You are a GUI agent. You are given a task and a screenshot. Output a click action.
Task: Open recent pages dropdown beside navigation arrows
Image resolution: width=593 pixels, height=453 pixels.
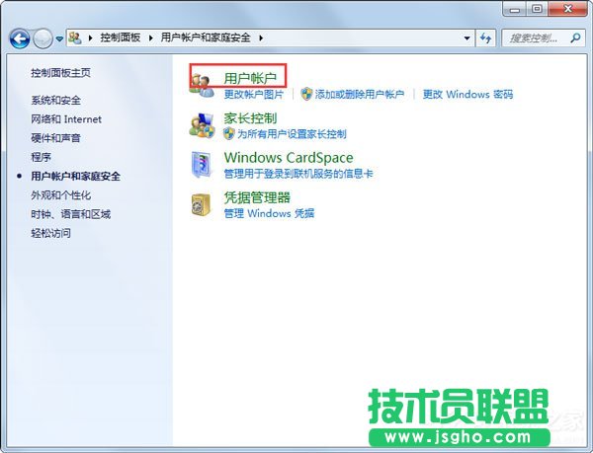click(x=59, y=38)
